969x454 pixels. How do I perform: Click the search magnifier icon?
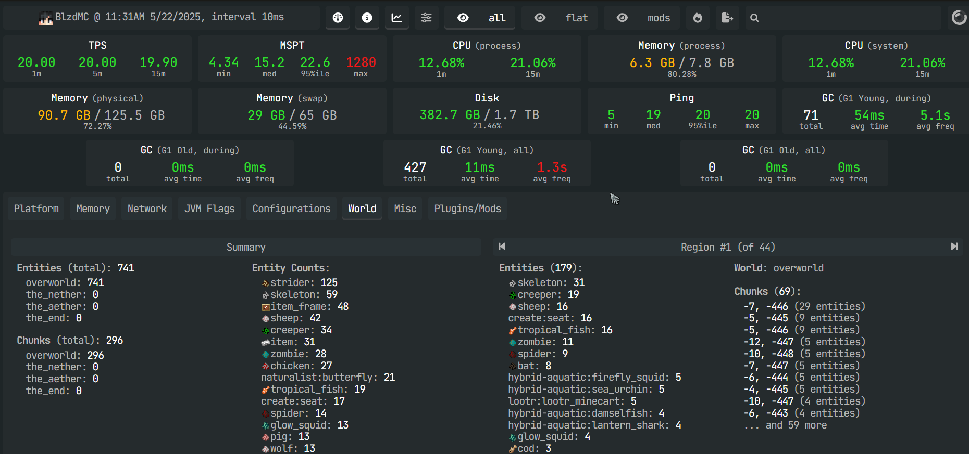click(754, 18)
